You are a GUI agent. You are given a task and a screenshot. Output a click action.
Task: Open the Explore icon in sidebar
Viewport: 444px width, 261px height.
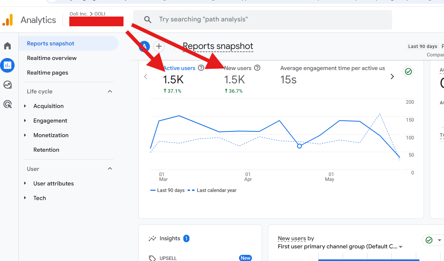(7, 85)
